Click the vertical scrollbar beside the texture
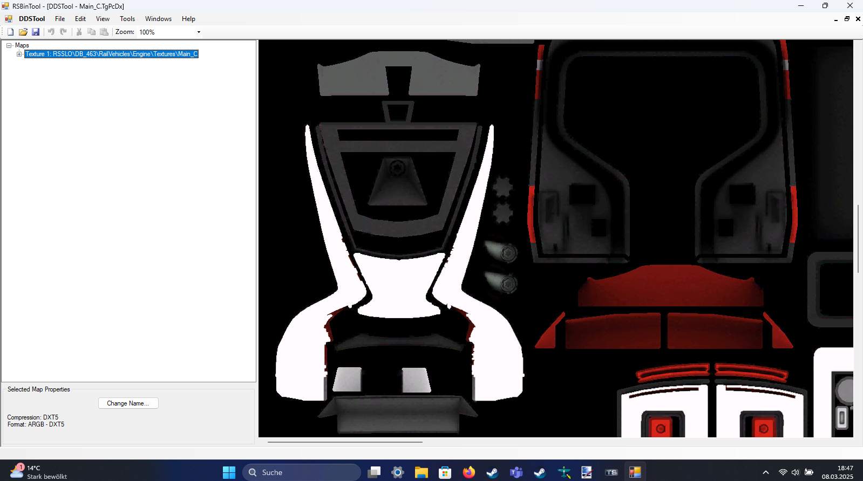Screen dimensions: 863x481 click(x=858, y=238)
